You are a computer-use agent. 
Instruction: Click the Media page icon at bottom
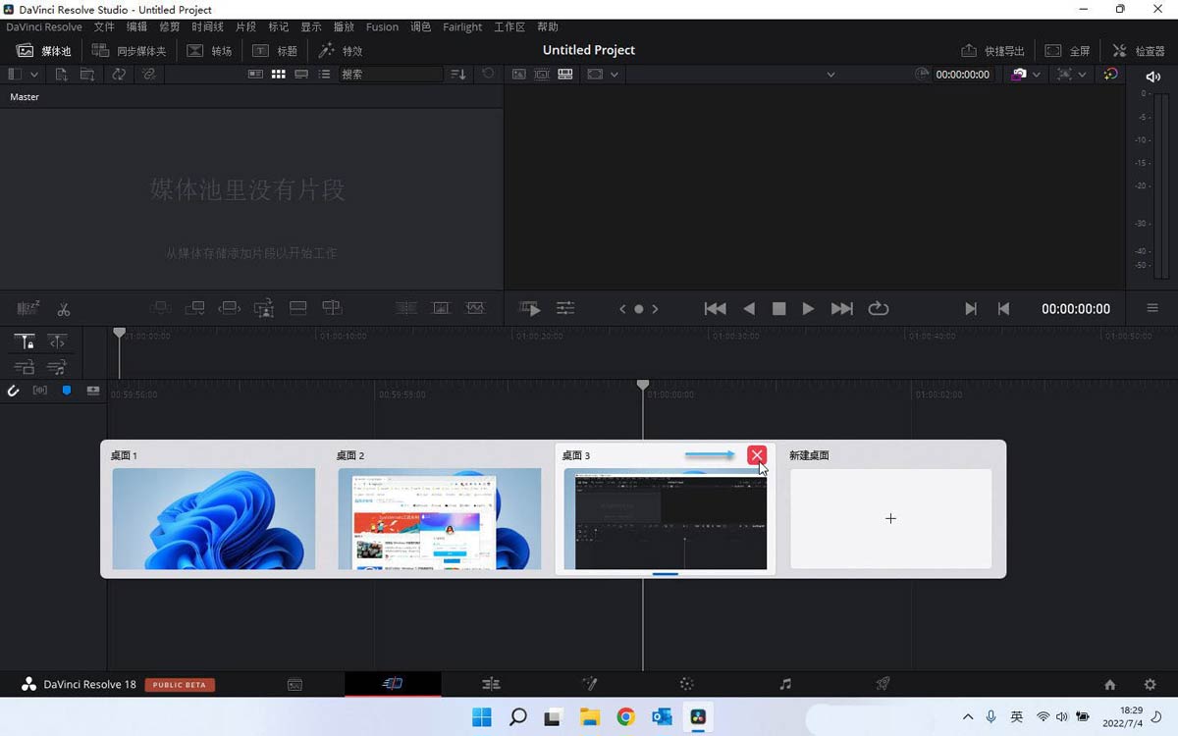click(x=294, y=684)
